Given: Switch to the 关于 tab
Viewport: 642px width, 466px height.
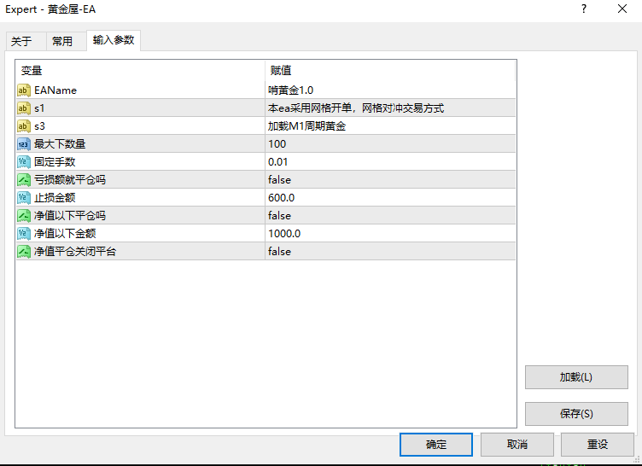Looking at the screenshot, I should (x=21, y=41).
